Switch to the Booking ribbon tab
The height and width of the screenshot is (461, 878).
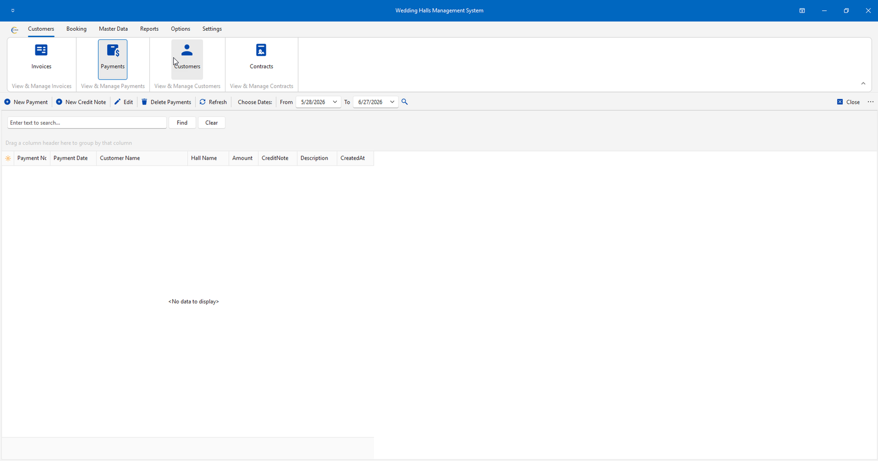tap(76, 29)
